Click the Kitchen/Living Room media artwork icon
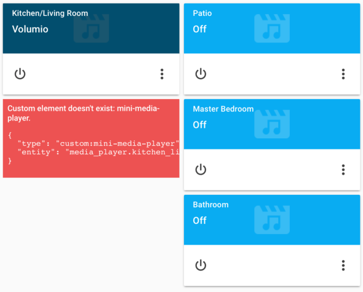 (x=91, y=28)
